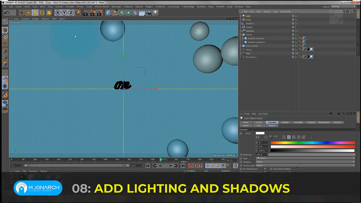The width and height of the screenshot is (361, 203).
Task: Open the light Type dropdown
Action: point(306,158)
